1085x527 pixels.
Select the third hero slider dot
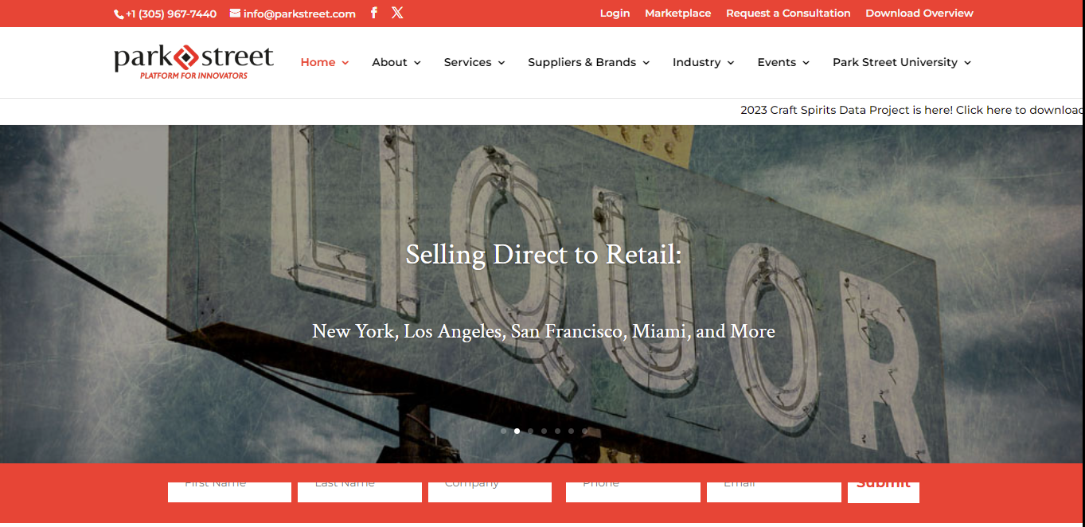coord(530,431)
